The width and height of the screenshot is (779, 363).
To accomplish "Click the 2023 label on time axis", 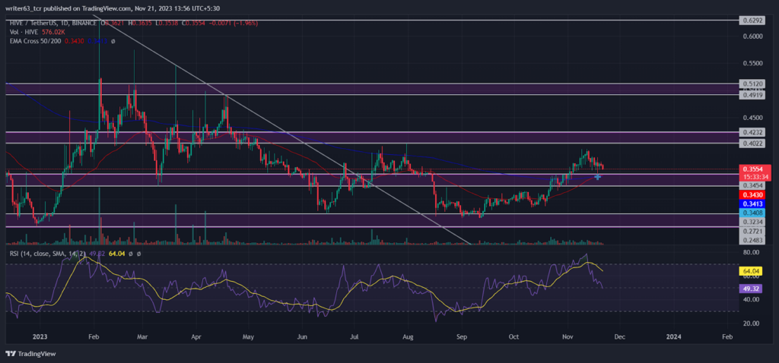I will click(x=38, y=336).
